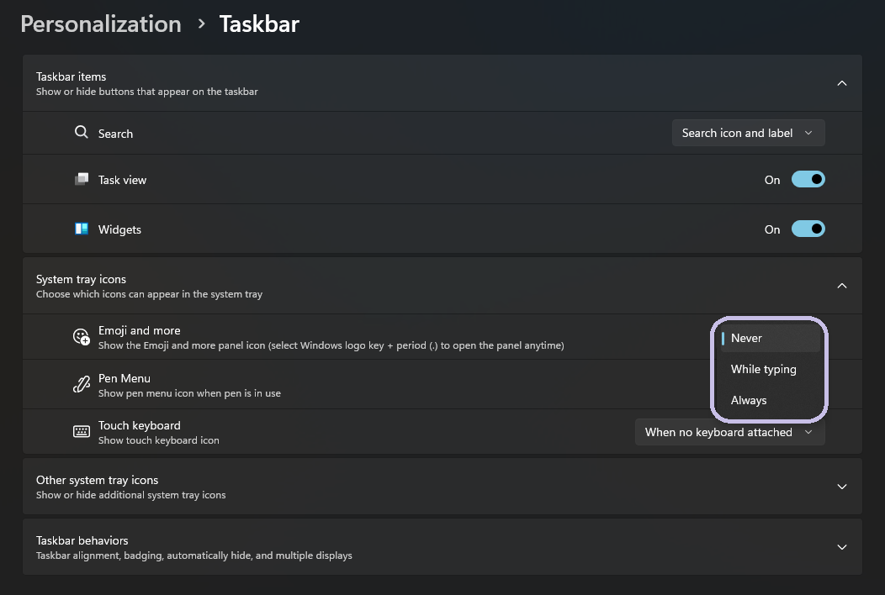This screenshot has height=595, width=885.
Task: Turn off the Task view toggle
Action: click(x=808, y=179)
